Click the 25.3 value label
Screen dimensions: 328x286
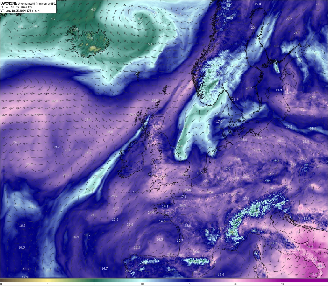click(170, 254)
